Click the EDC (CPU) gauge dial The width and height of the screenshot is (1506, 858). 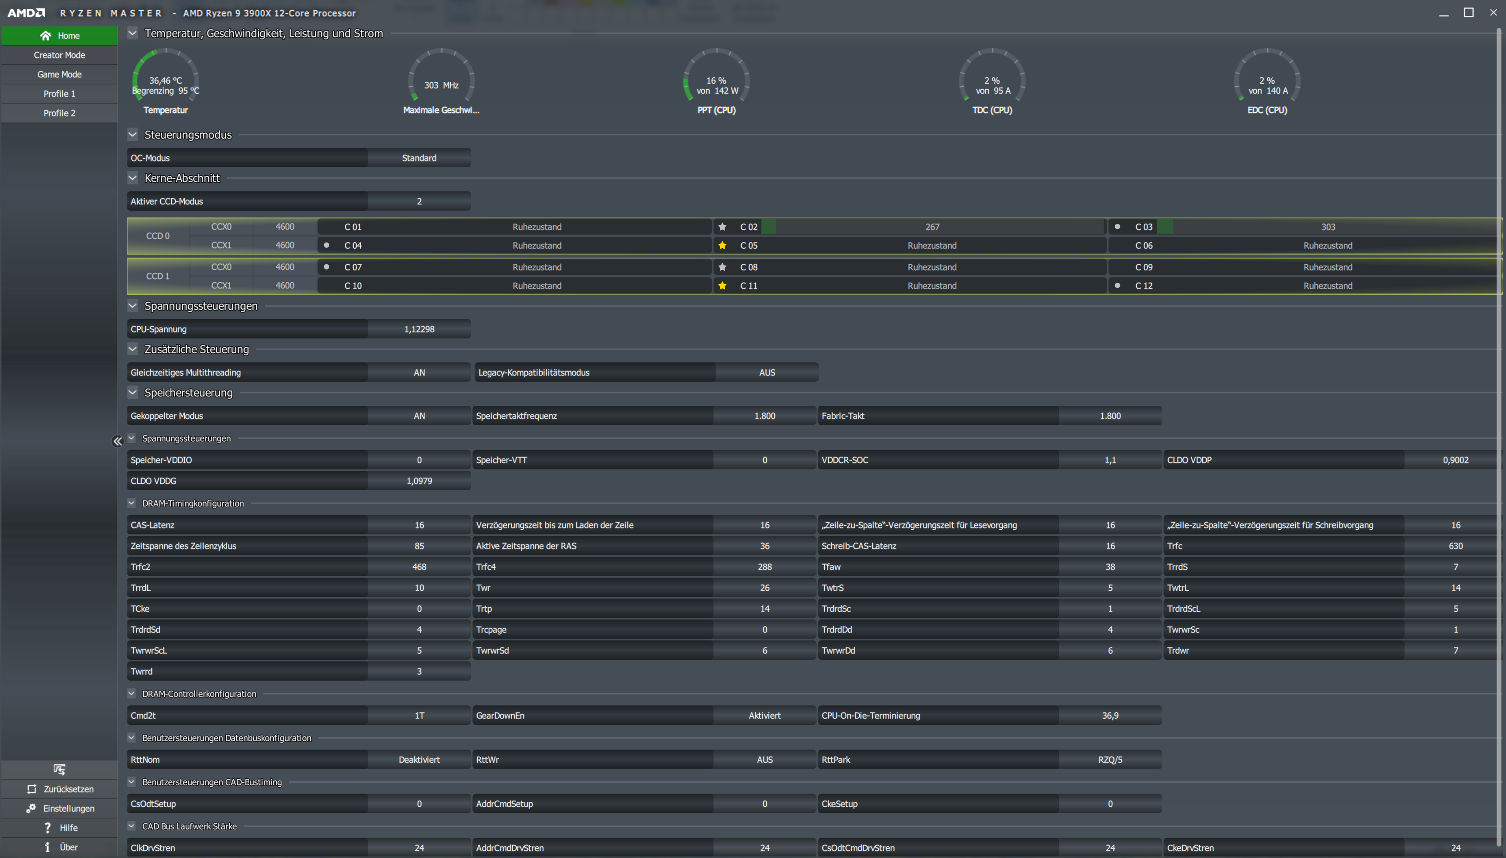pyautogui.click(x=1267, y=75)
